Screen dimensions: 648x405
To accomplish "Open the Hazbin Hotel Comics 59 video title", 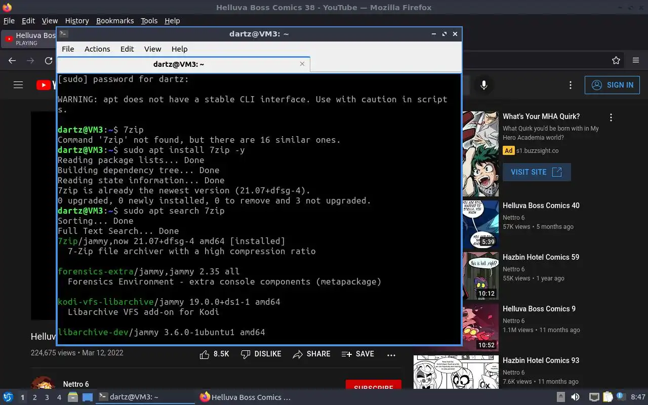I will (541, 257).
